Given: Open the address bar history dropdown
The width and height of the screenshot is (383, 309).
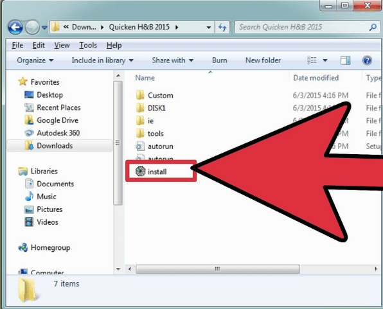Looking at the screenshot, I should (209, 28).
